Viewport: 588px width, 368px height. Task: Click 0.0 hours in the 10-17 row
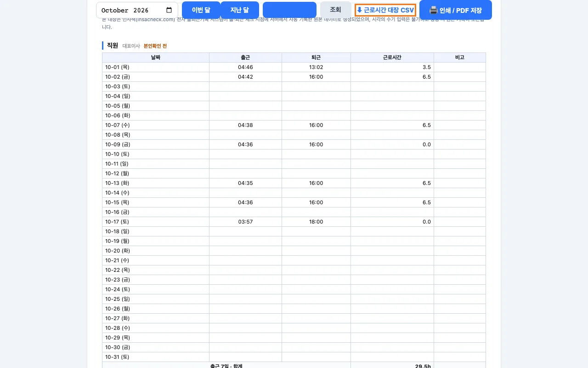[x=427, y=222]
